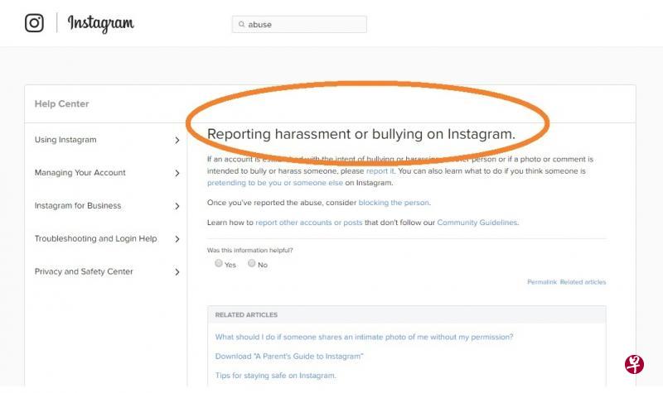Click the Instagram wordmark logo

[x=100, y=23]
